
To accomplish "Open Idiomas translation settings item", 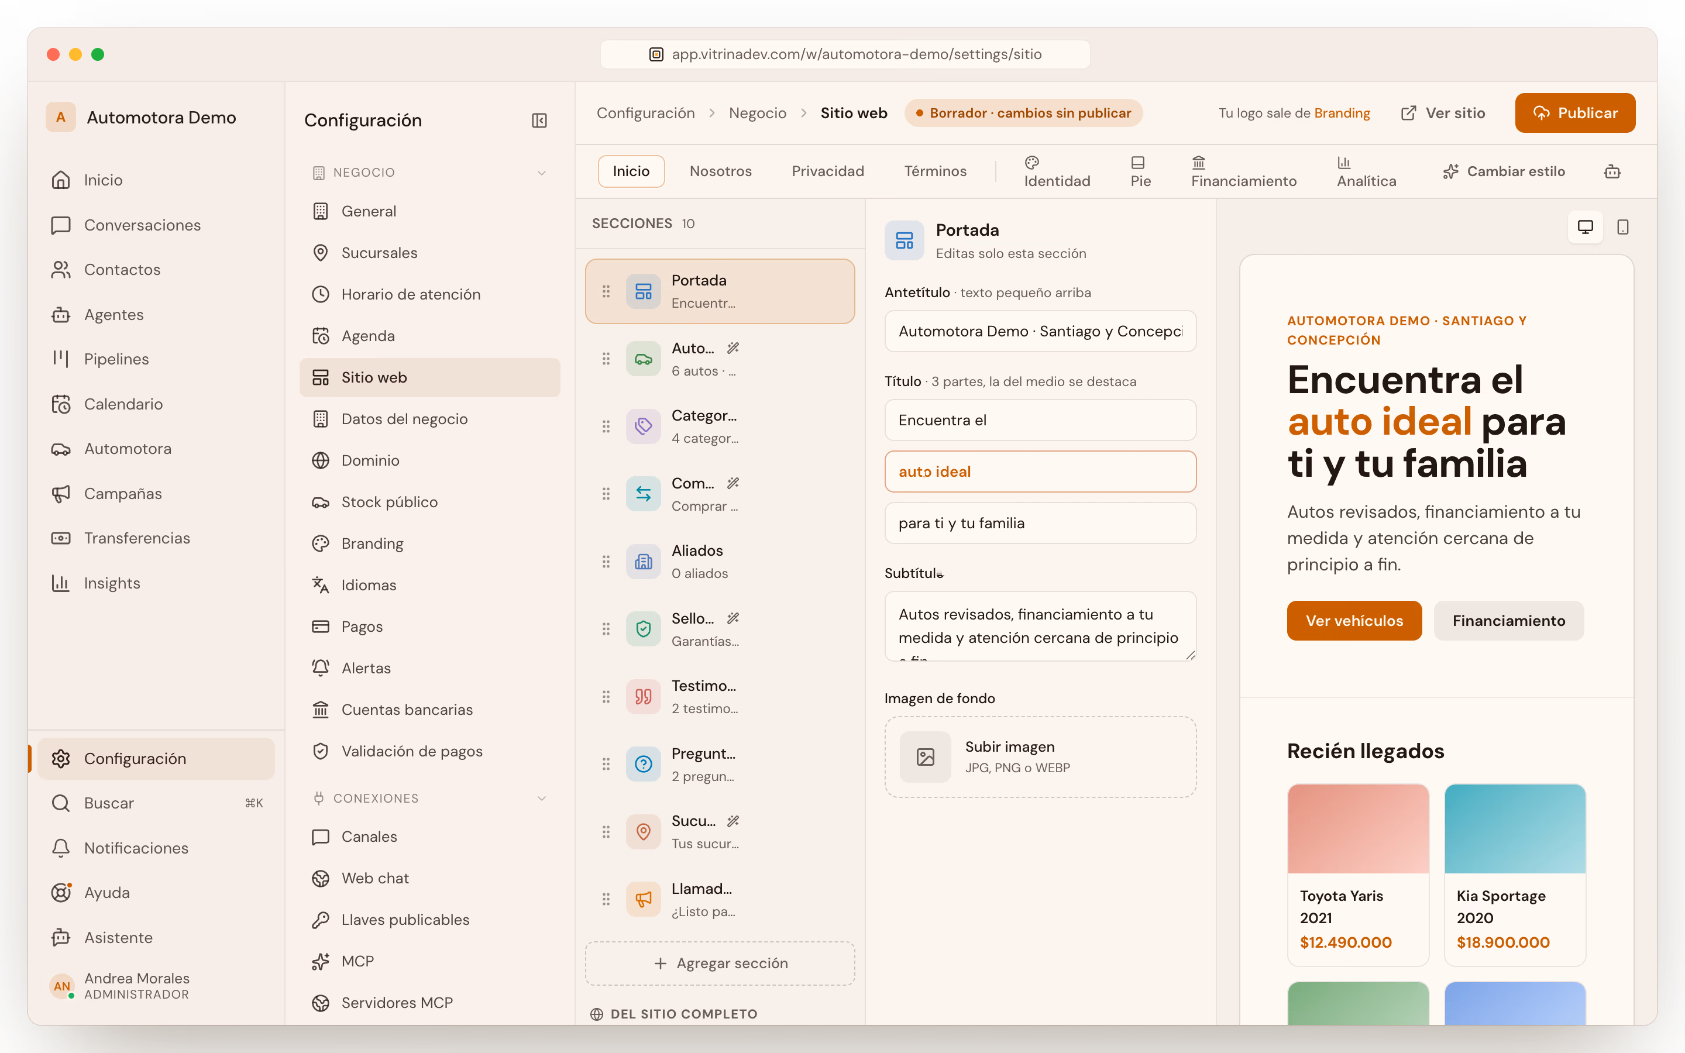I will tap(429, 585).
